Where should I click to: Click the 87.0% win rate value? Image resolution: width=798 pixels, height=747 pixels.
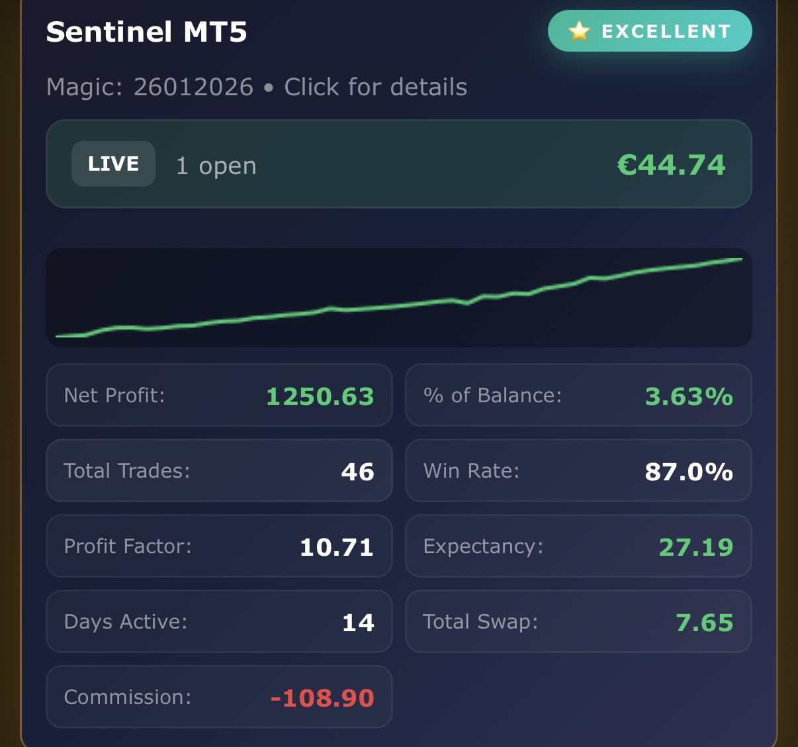pos(688,472)
